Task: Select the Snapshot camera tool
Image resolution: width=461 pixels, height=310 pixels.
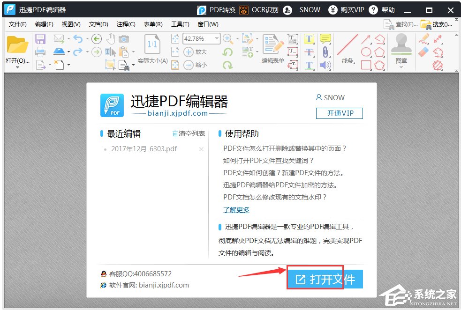Action: point(124,39)
